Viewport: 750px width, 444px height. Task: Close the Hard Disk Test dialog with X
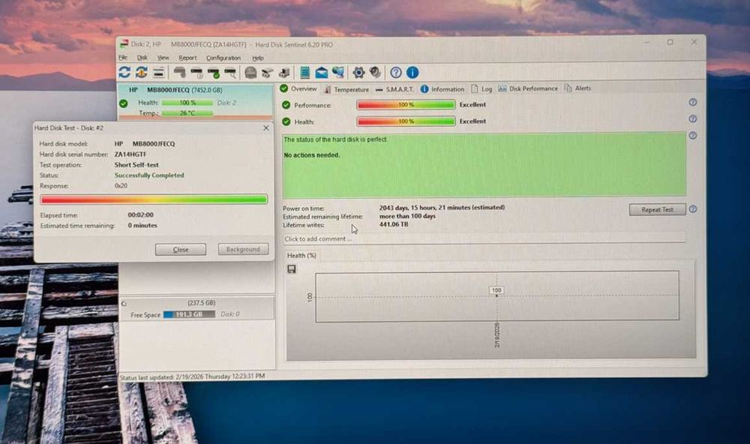pyautogui.click(x=266, y=127)
